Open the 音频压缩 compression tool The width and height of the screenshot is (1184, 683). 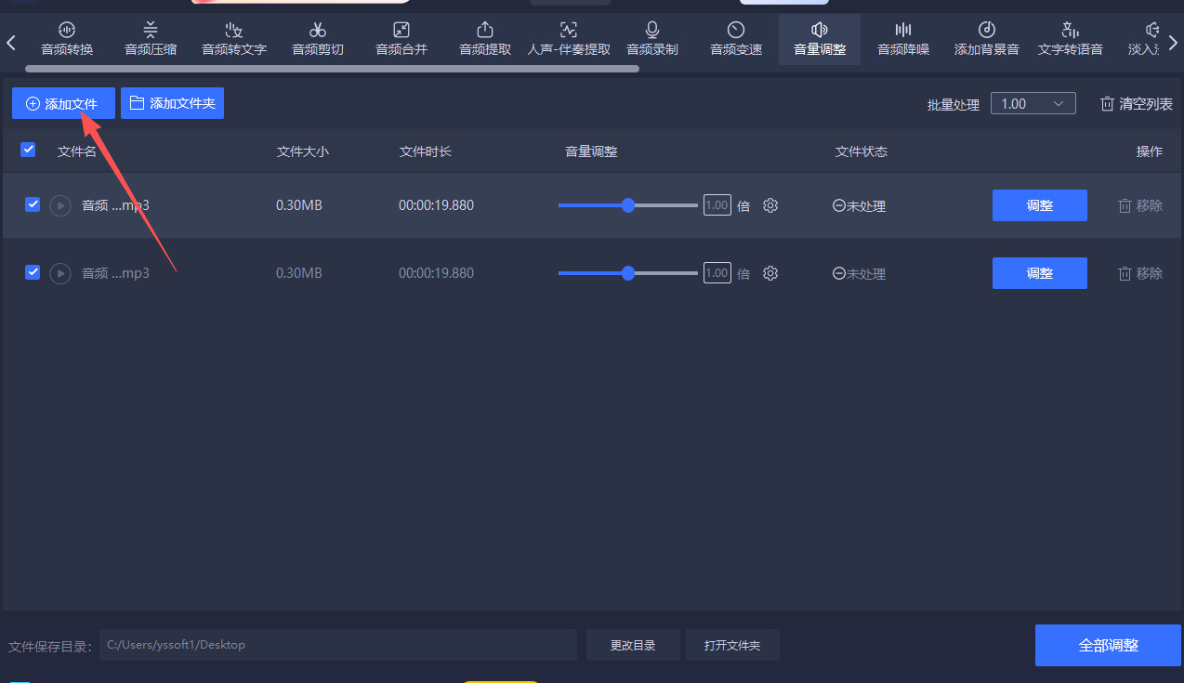151,39
